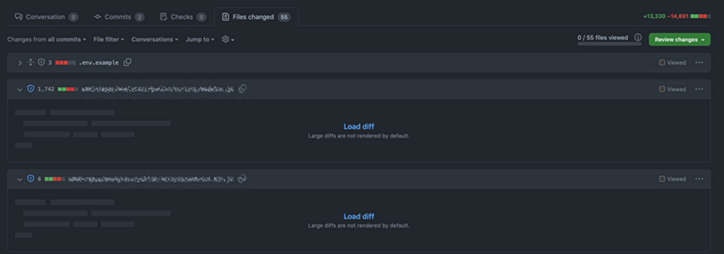This screenshot has height=254, width=724.
Task: Open the File filter dropdown
Action: 108,39
